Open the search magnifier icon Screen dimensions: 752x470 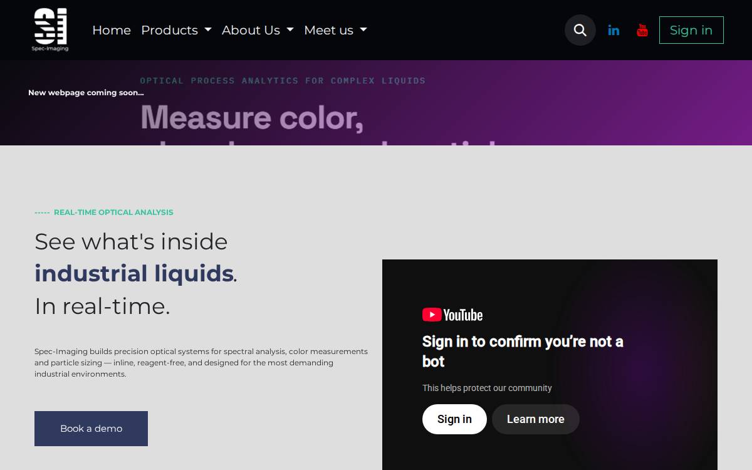[x=580, y=30]
